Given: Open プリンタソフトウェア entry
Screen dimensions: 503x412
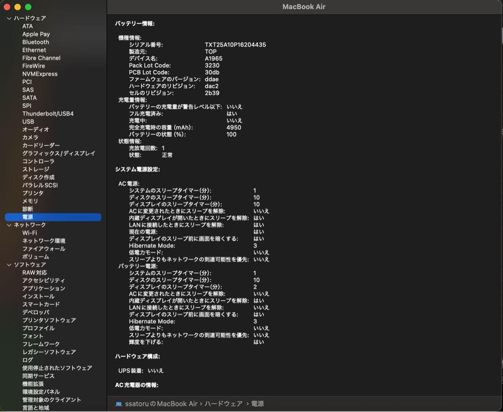Looking at the screenshot, I should 49,321.
